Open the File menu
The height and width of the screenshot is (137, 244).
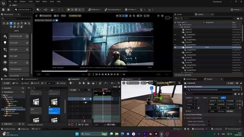click(x=10, y=2)
